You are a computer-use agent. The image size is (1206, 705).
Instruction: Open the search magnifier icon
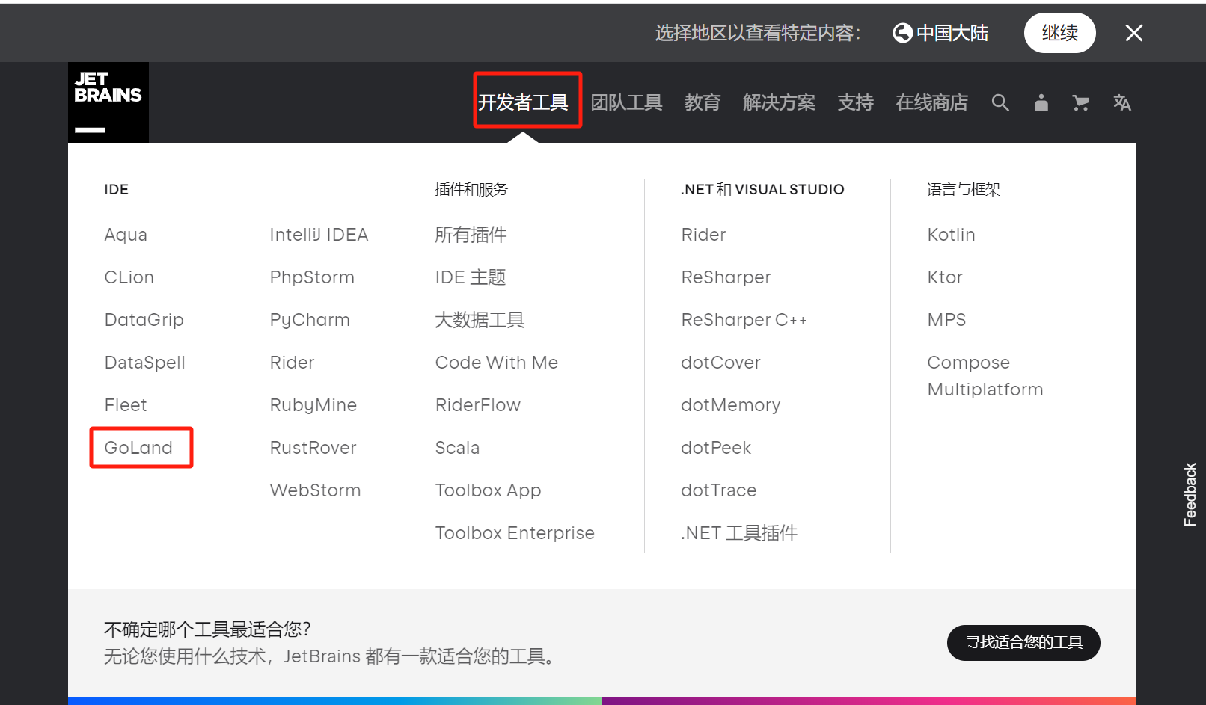[x=1000, y=102]
